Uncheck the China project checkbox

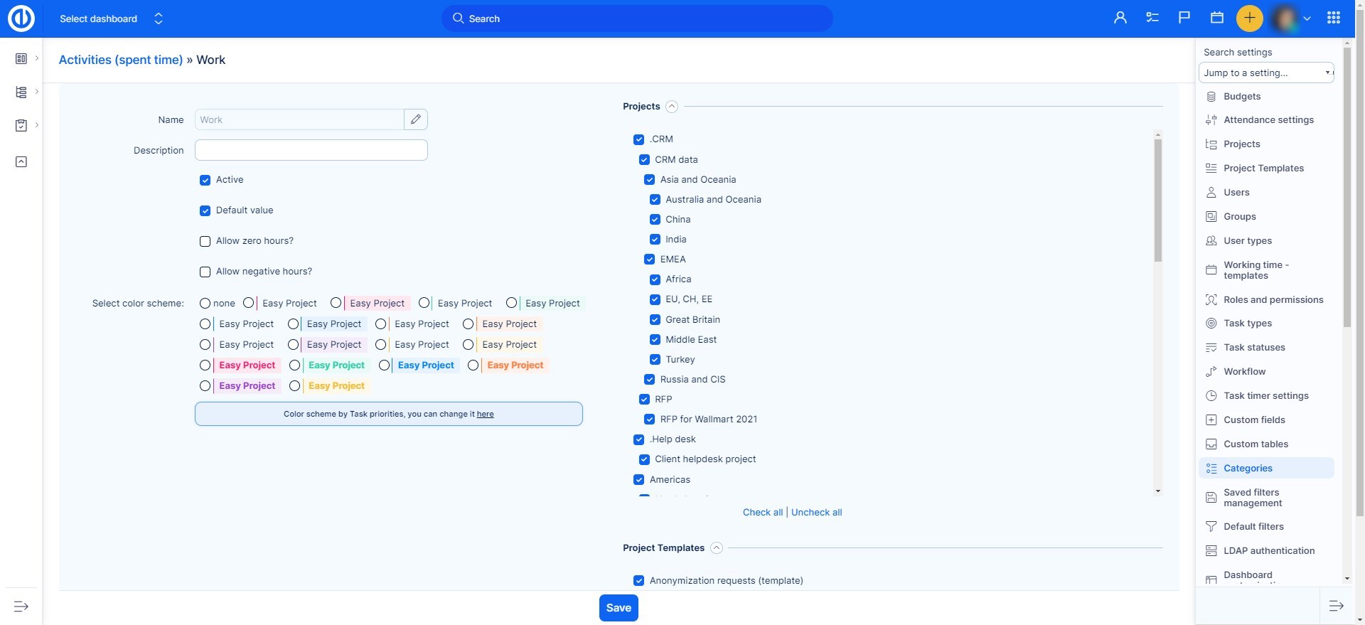pos(655,220)
